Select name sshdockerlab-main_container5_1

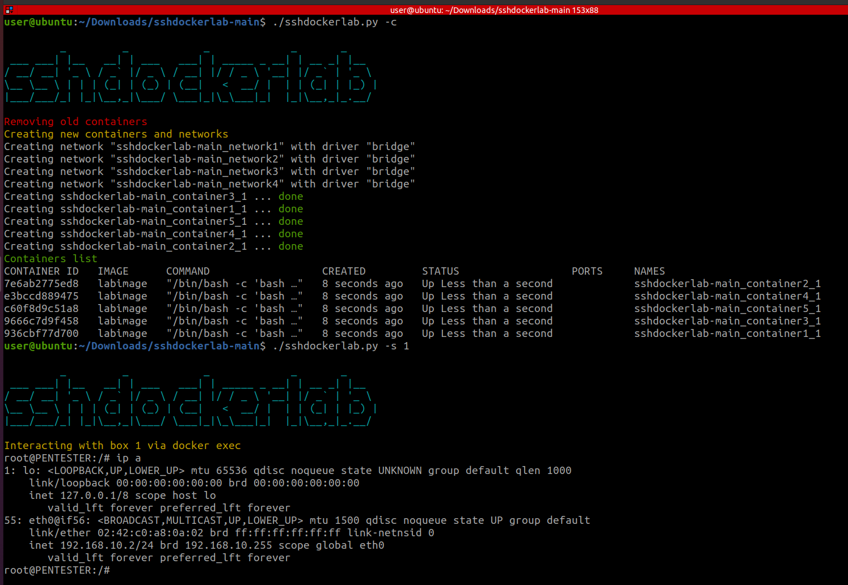click(x=727, y=308)
